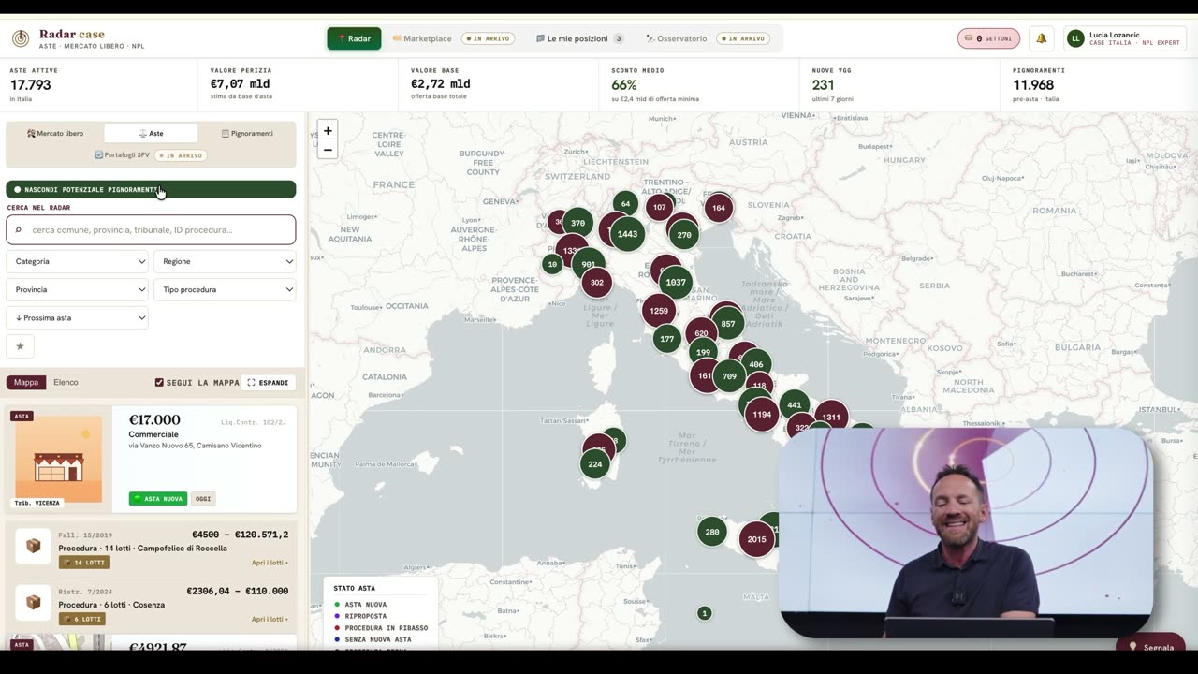Click the Sconto medio 66% stat

pos(700,85)
